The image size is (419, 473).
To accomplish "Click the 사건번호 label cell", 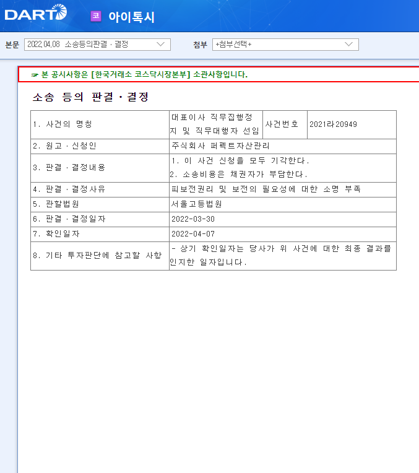I will point(285,124).
